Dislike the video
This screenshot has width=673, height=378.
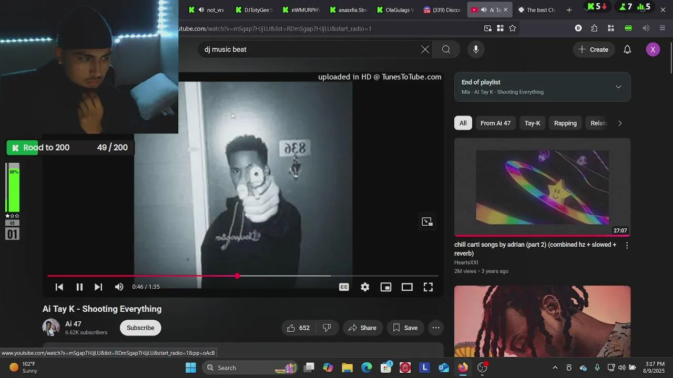tap(327, 328)
